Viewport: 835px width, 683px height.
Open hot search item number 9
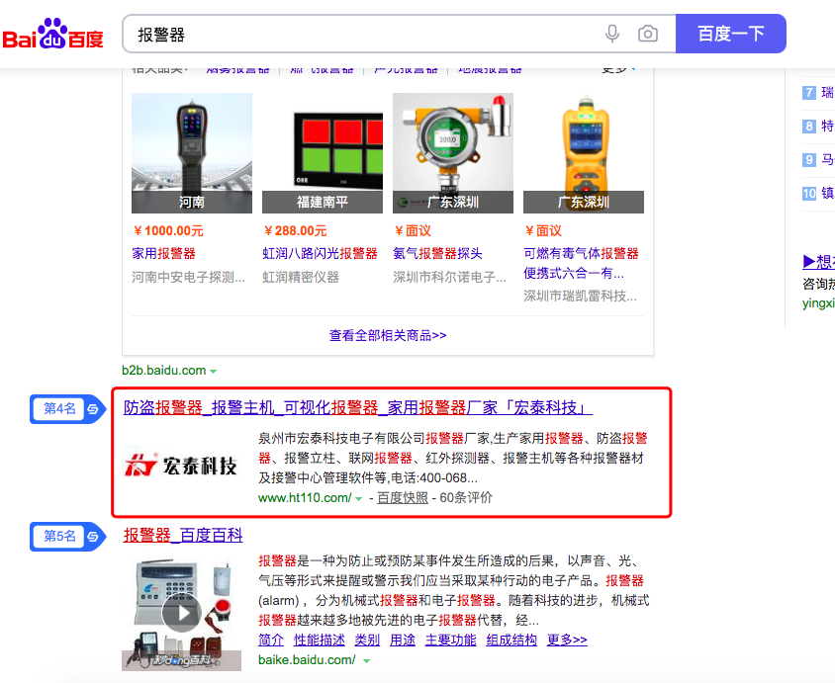818,159
